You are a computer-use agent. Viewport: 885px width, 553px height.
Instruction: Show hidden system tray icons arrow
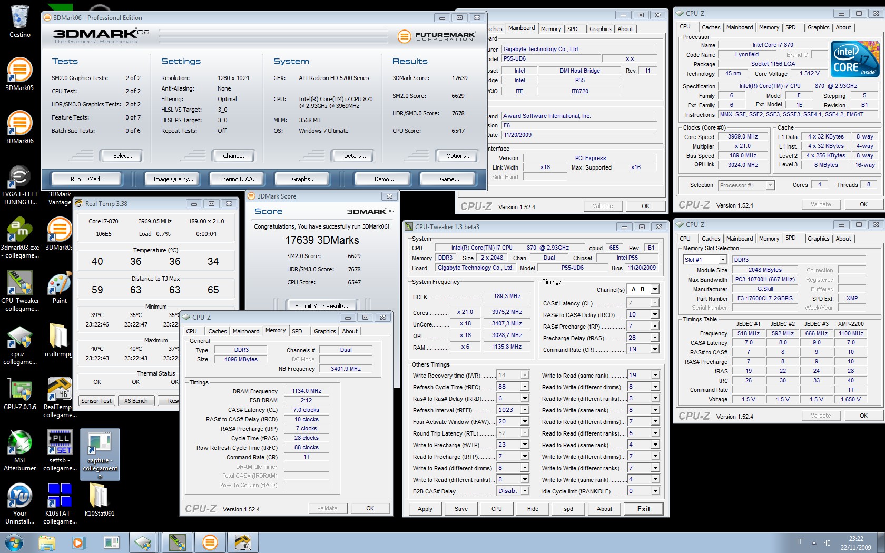814,543
